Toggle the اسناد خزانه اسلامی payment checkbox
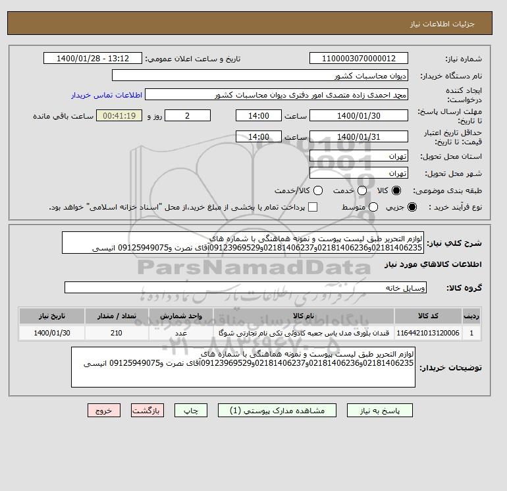 point(313,207)
